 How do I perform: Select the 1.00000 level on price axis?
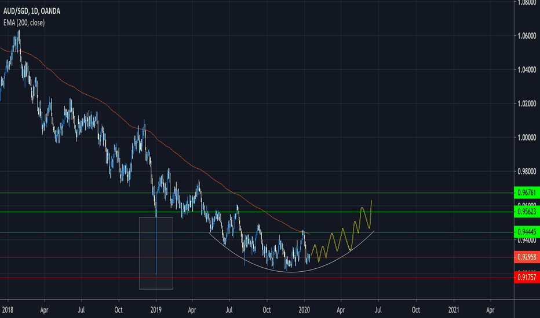pos(526,138)
